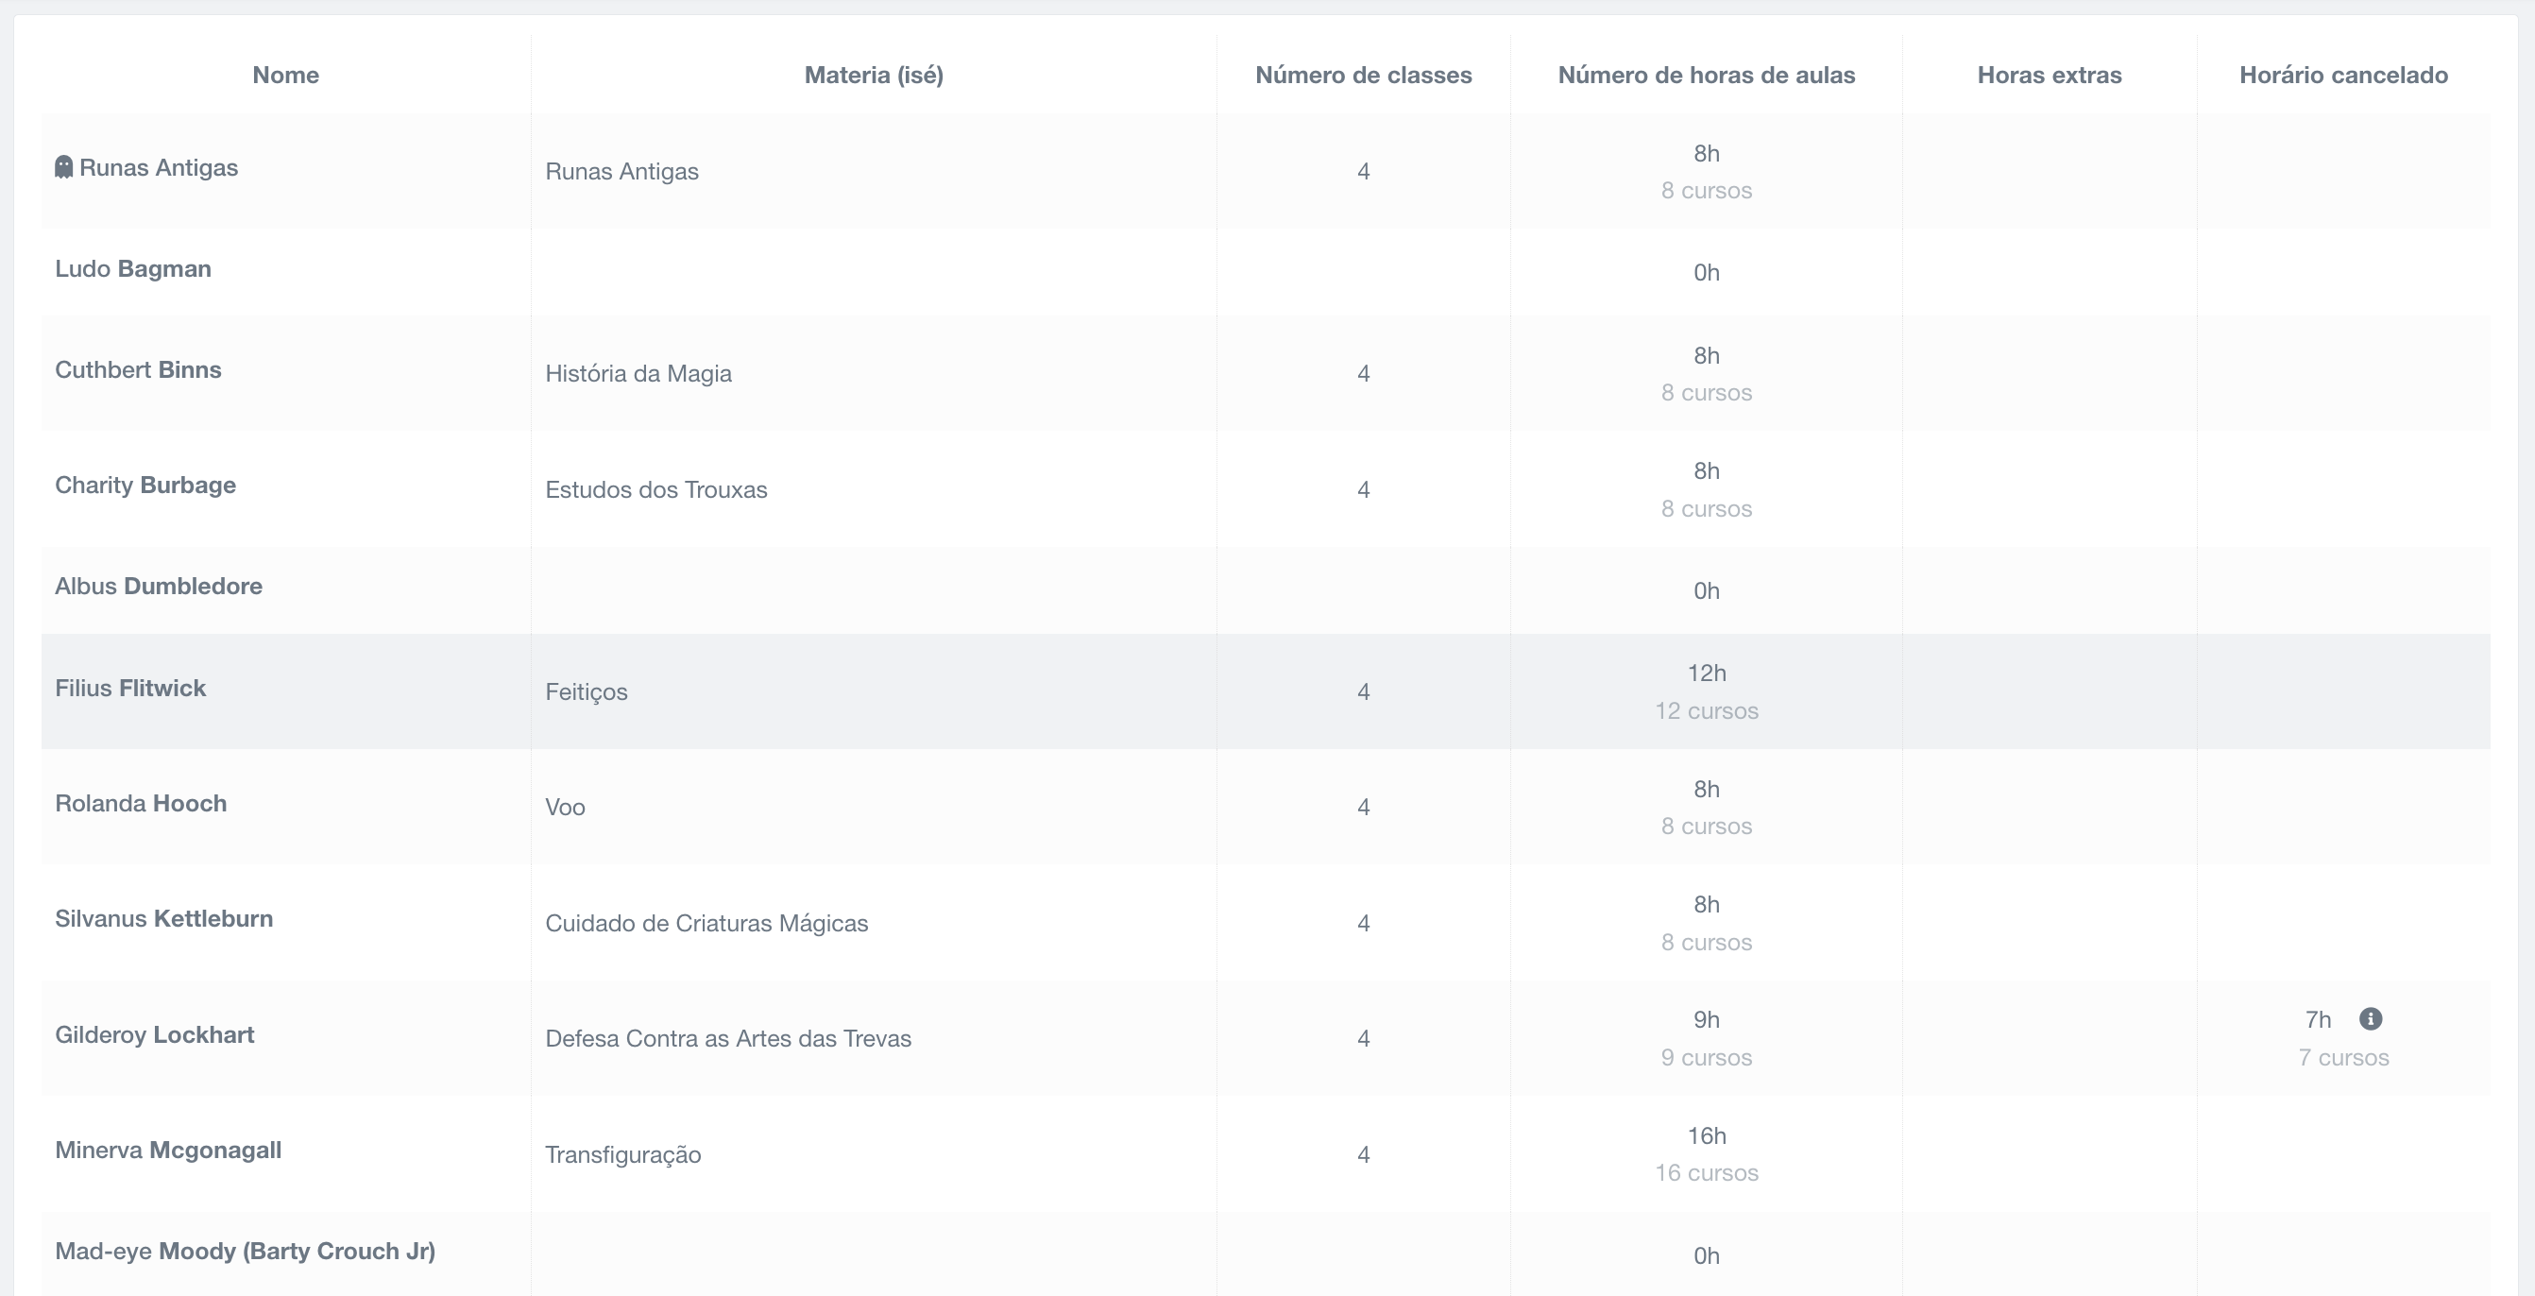Select the Filius Flitwick row

click(x=130, y=688)
